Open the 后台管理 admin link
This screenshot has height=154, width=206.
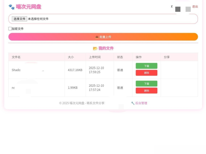tap(141, 103)
